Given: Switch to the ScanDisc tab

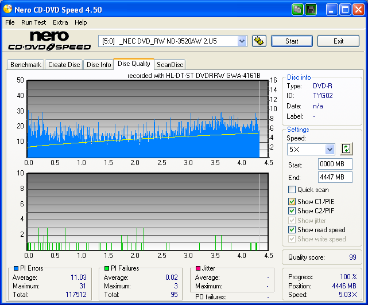Looking at the screenshot, I should [170, 64].
